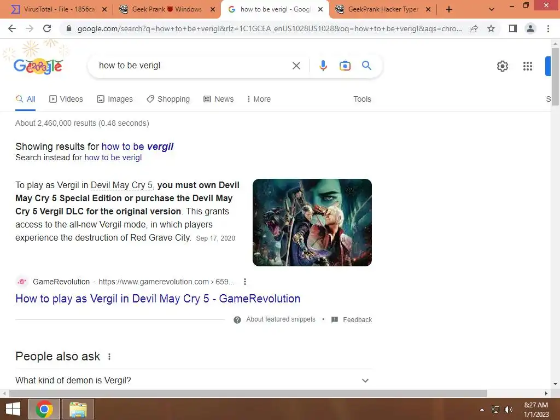560x420 pixels.
Task: Search by image with camera icon
Action: click(345, 66)
